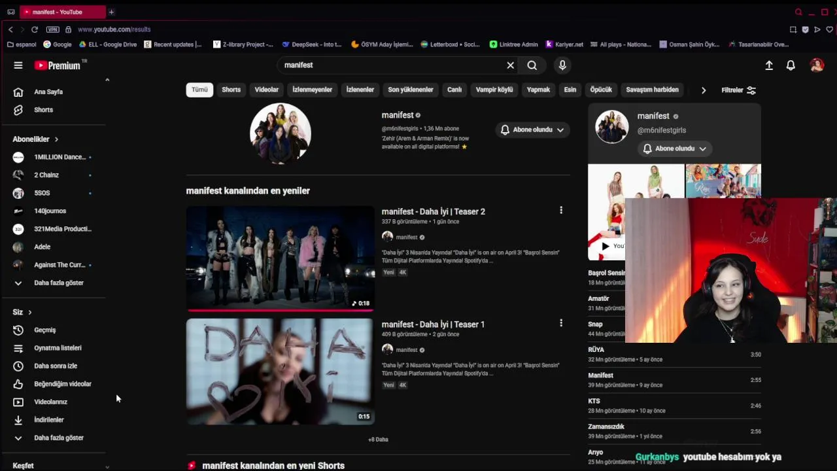837x471 pixels.
Task: Reload the page in browser toolbar
Action: pyautogui.click(x=34, y=29)
